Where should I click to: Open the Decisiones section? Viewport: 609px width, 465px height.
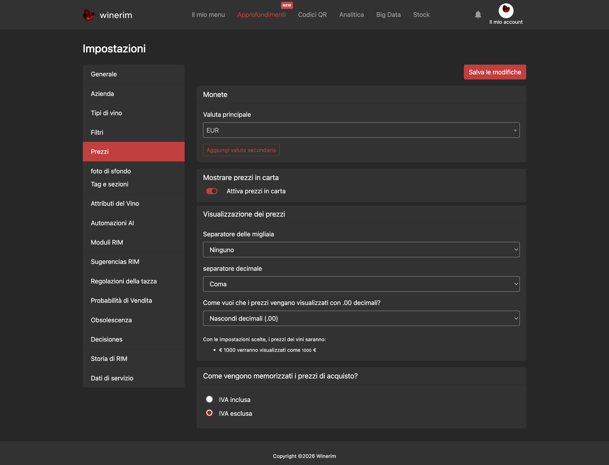(x=134, y=339)
